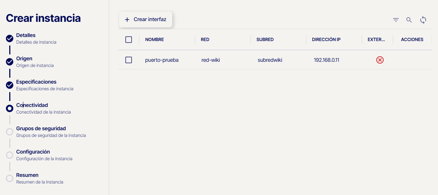
Task: Sort by the RED column header
Action: (x=205, y=40)
